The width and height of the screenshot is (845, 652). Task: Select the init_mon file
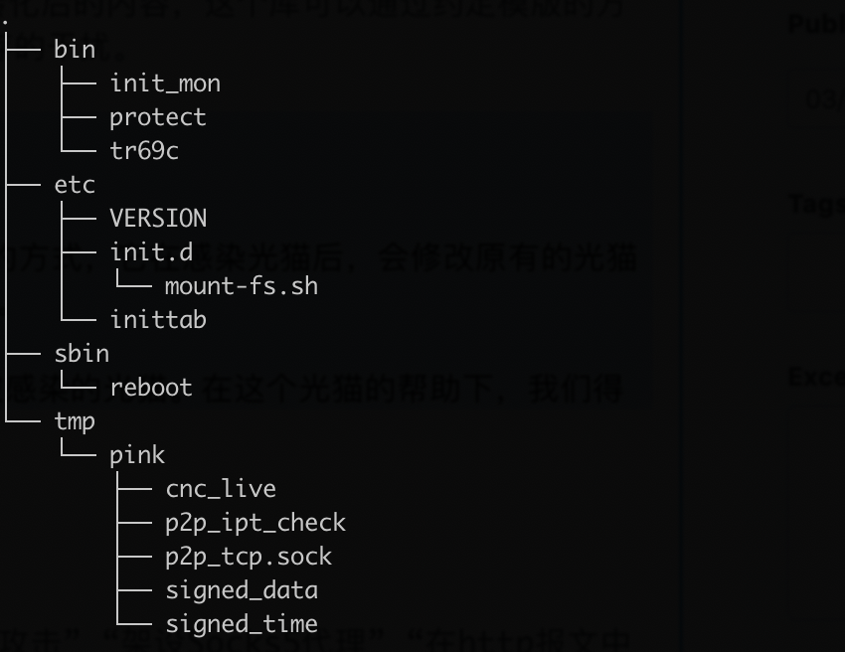click(x=165, y=83)
